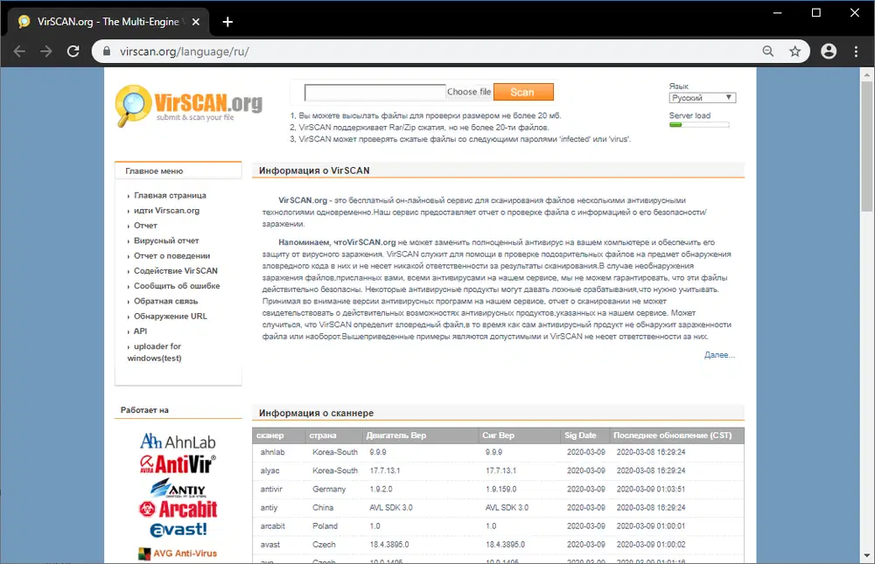Click the Arcabit logo
875x564 pixels.
pyautogui.click(x=178, y=509)
